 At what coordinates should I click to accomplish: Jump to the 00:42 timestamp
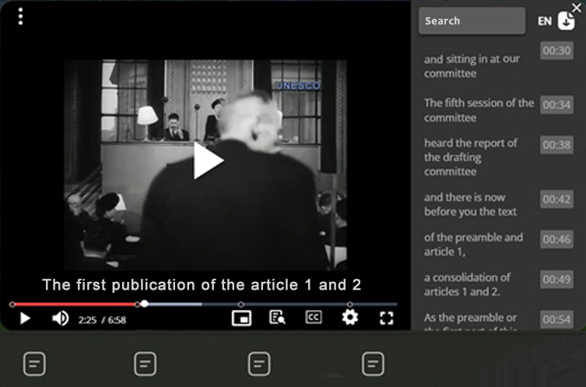[556, 199]
